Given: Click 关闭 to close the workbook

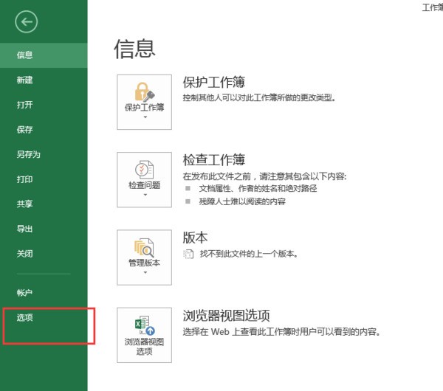Looking at the screenshot, I should tap(25, 253).
